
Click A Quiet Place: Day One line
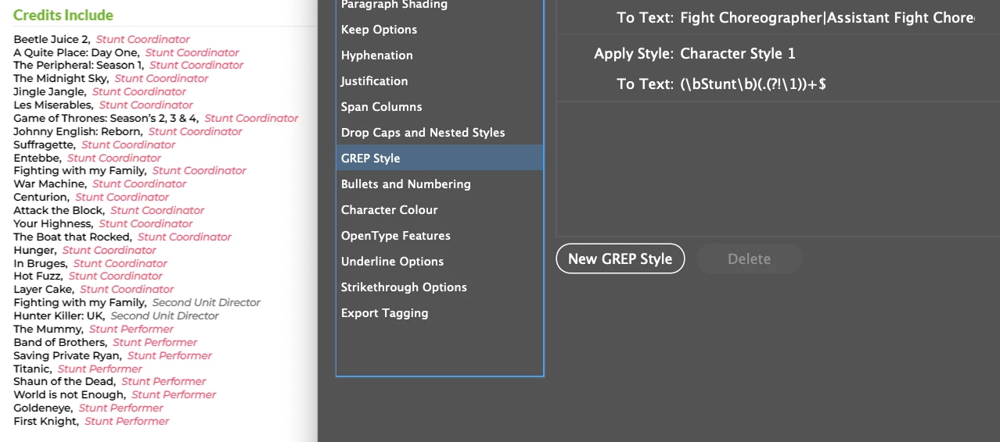point(126,52)
